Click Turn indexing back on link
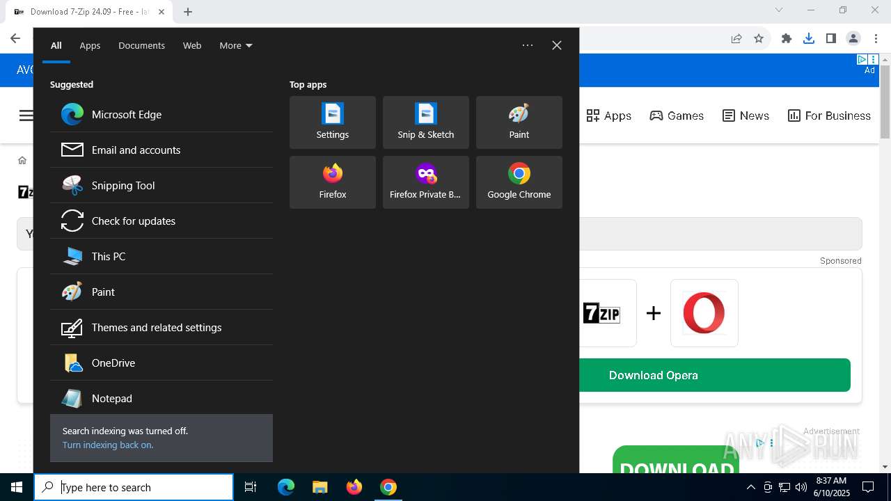 tap(108, 445)
